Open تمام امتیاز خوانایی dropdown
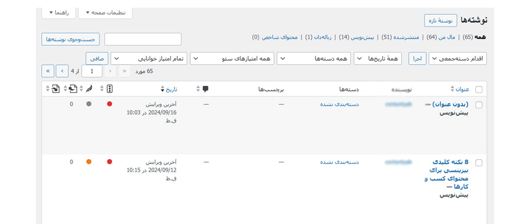Screen dimensions: 530x224 149,59
